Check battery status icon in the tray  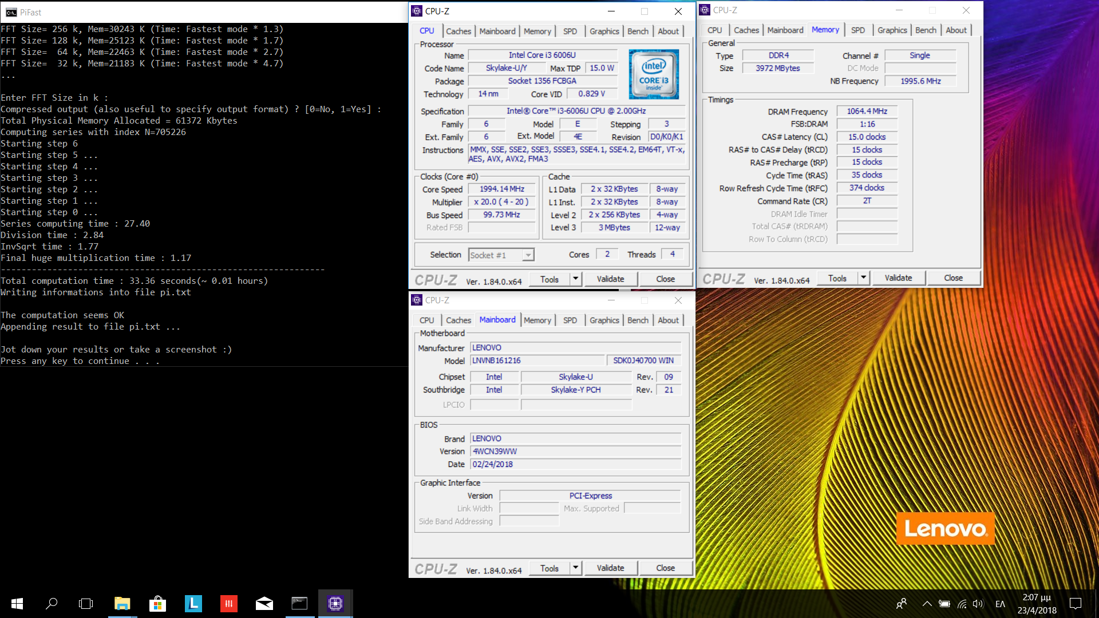(944, 604)
